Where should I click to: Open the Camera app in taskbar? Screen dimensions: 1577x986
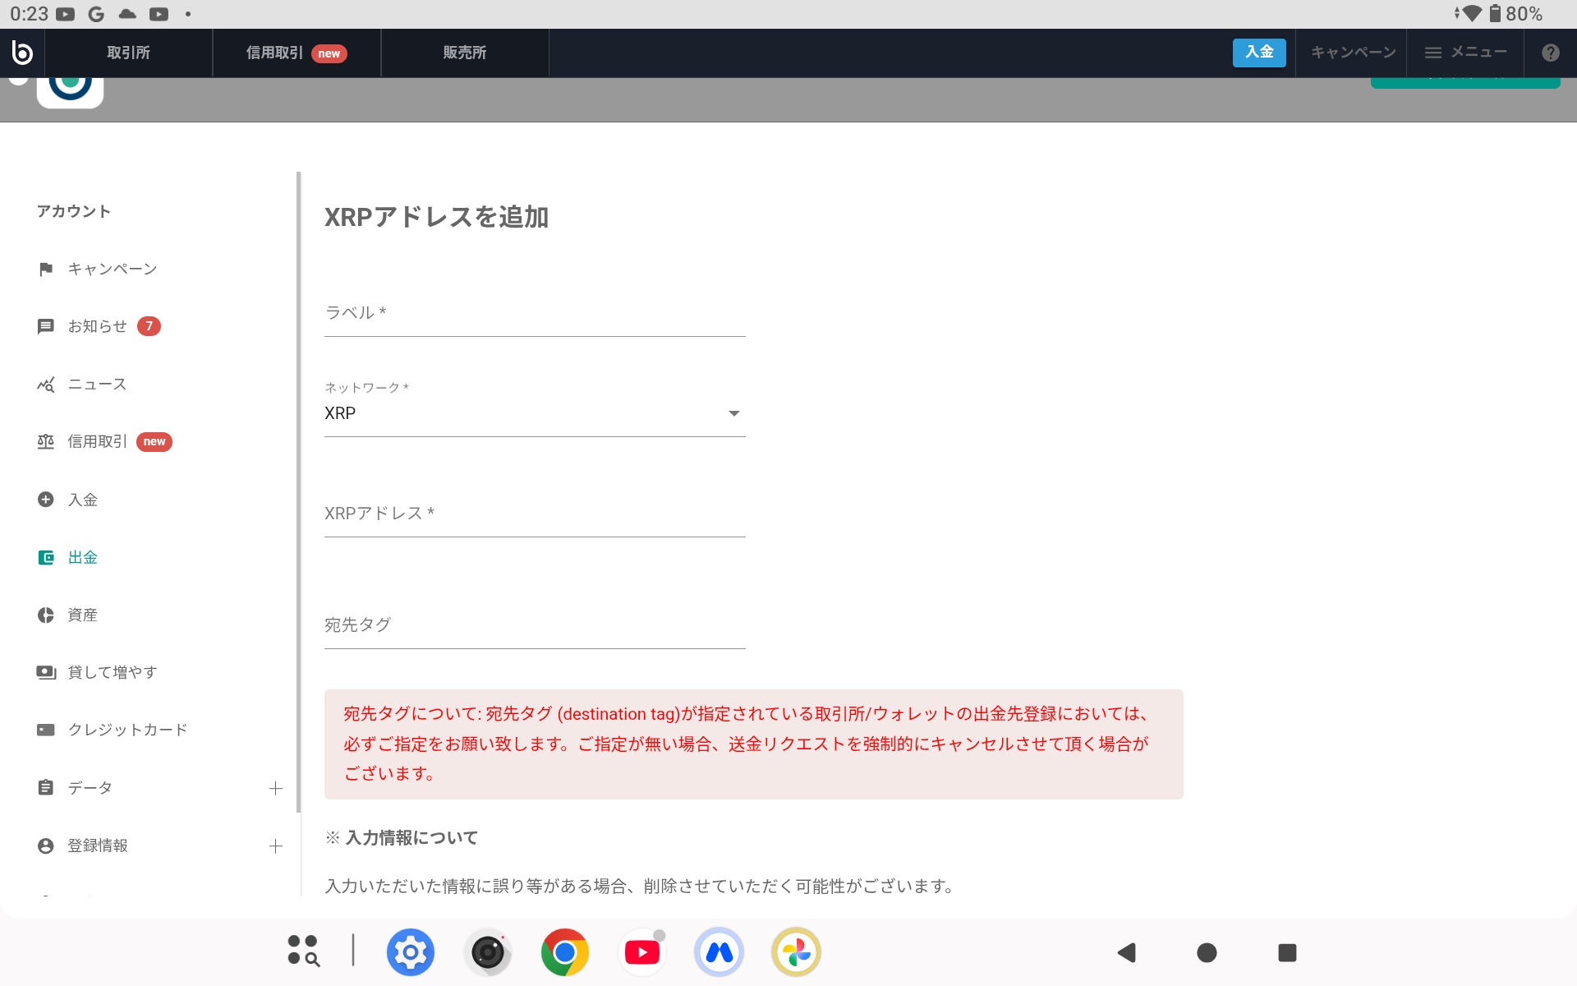coord(488,952)
